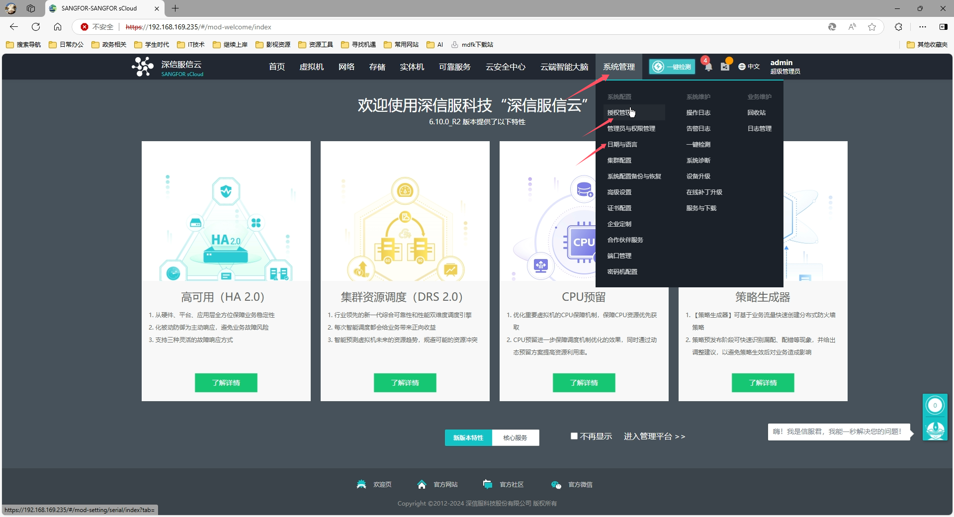Open the 官方微信 footer link

(x=571, y=484)
